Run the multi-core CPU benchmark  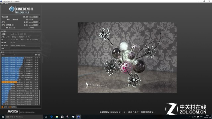tap(36, 22)
